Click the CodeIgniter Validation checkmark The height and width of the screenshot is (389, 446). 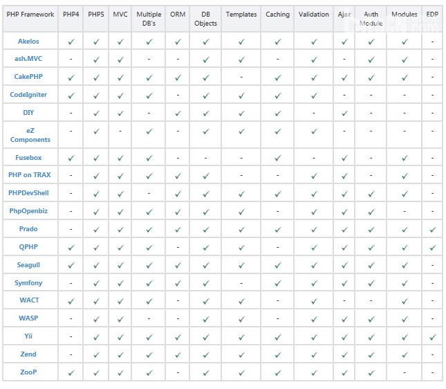(x=314, y=96)
